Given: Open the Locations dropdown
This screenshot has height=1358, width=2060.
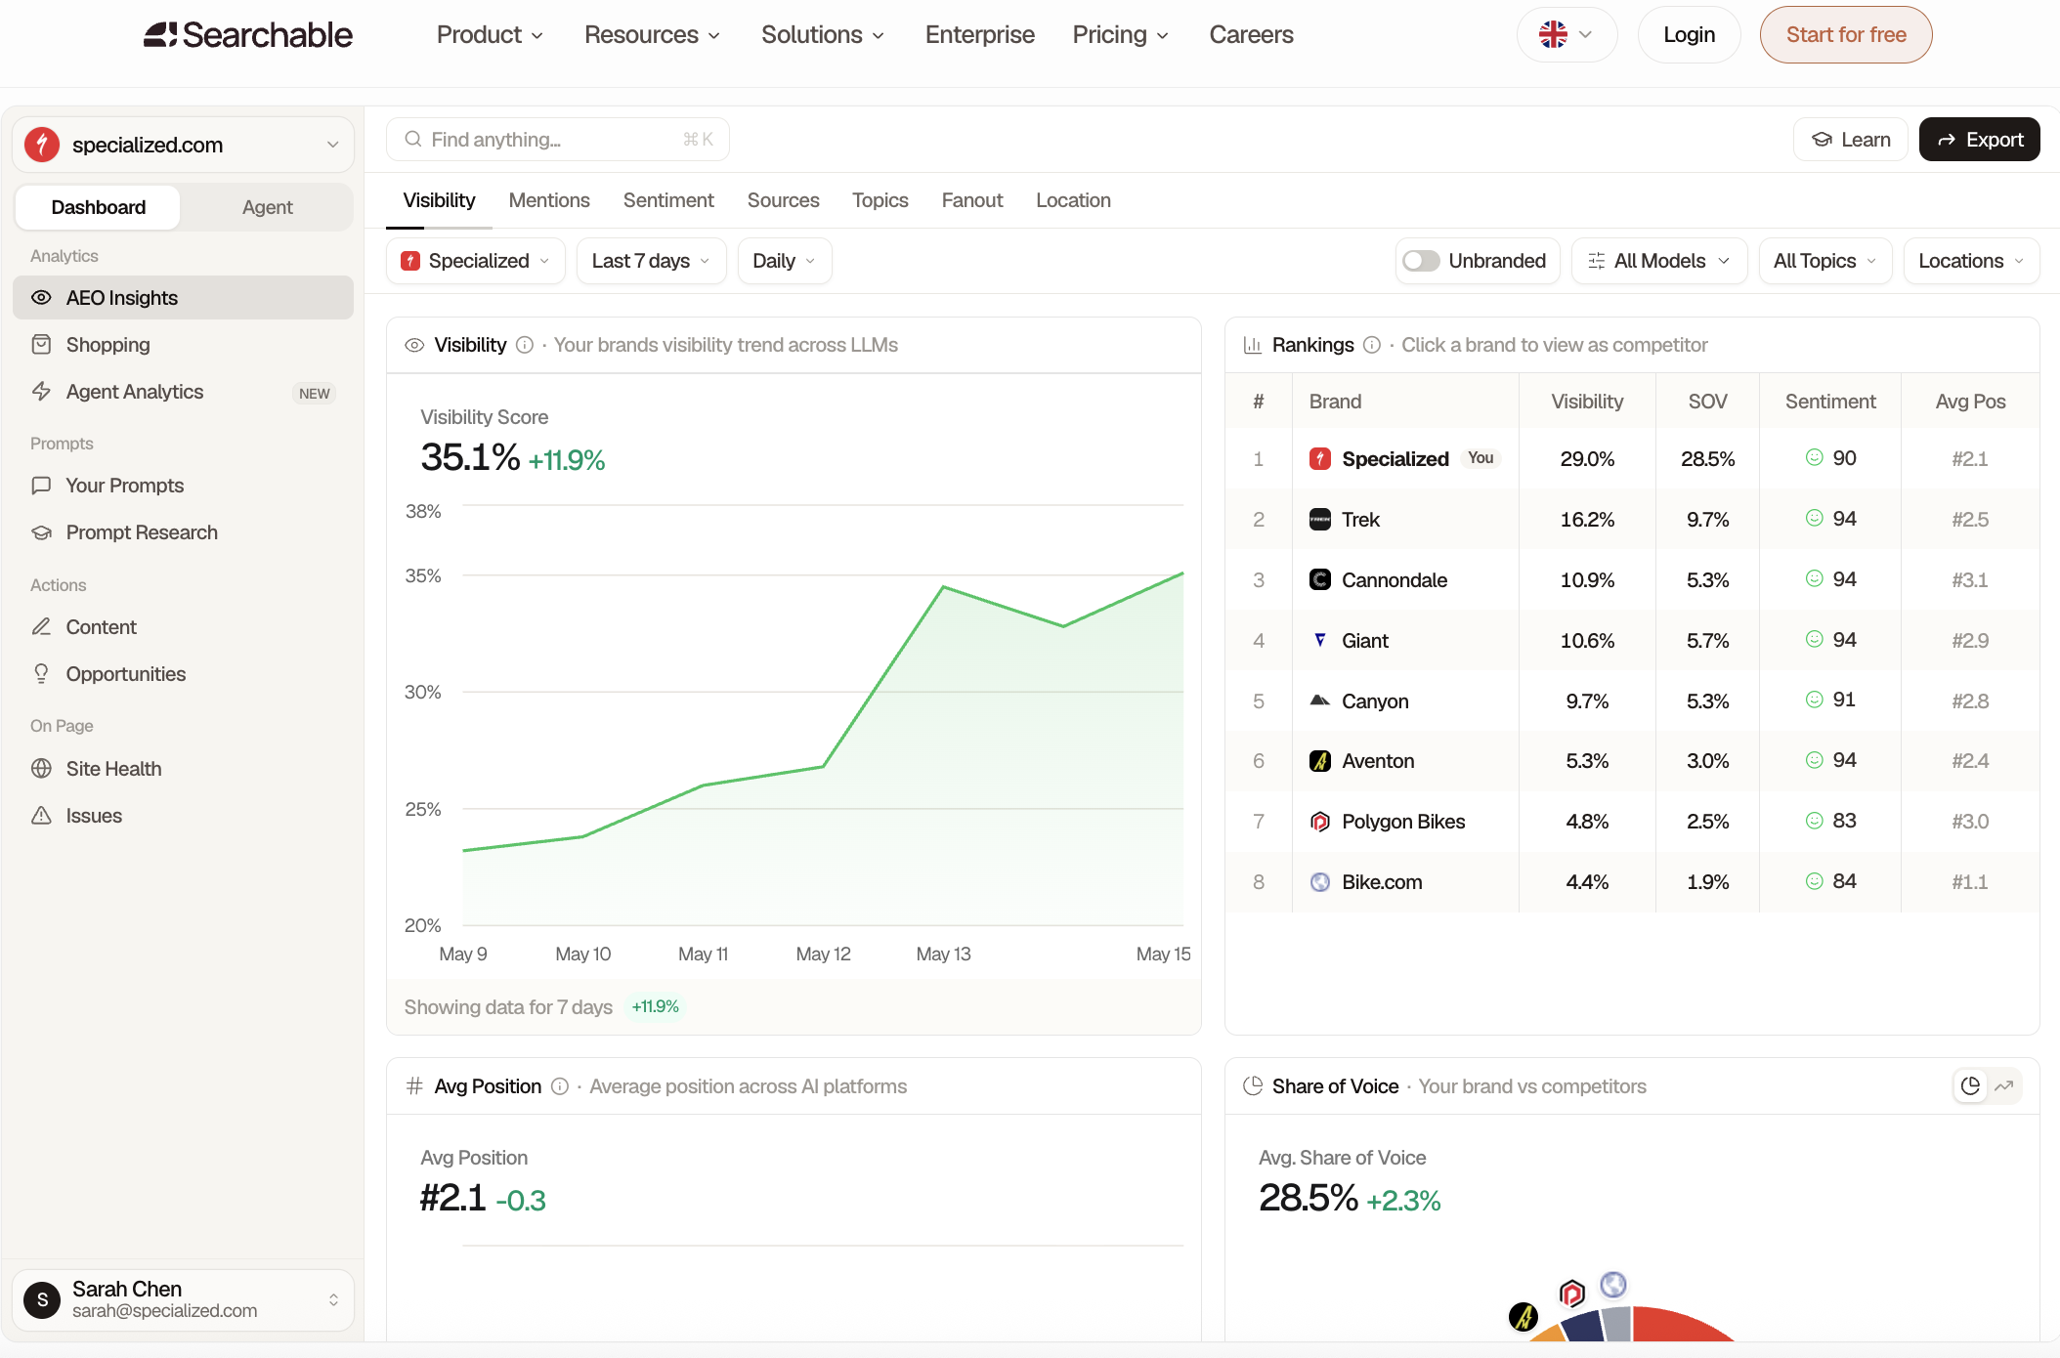Looking at the screenshot, I should click(x=1971, y=261).
